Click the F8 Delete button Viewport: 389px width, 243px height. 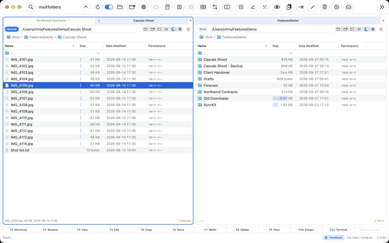pyautogui.click(x=242, y=230)
